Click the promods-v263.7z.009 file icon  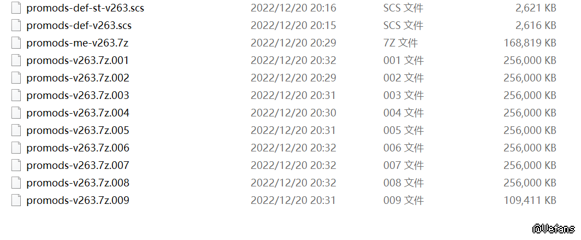tap(16, 201)
